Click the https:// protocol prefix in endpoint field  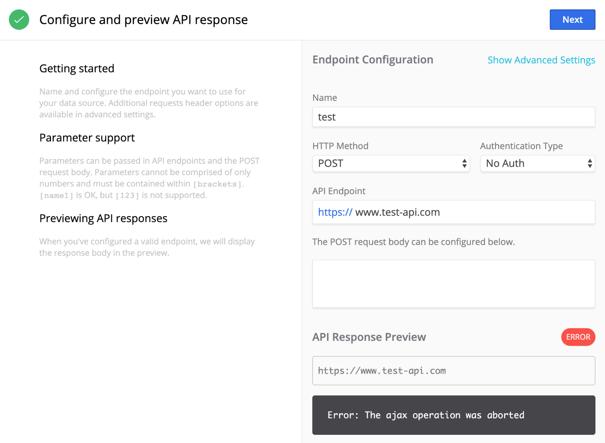tap(334, 212)
